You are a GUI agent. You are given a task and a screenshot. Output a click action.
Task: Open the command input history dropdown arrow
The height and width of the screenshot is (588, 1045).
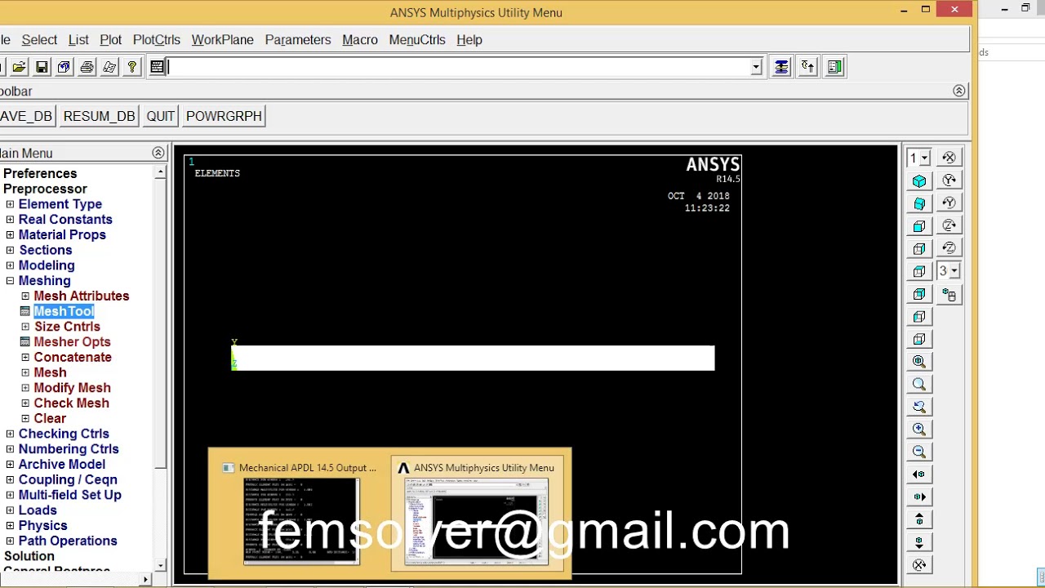756,67
